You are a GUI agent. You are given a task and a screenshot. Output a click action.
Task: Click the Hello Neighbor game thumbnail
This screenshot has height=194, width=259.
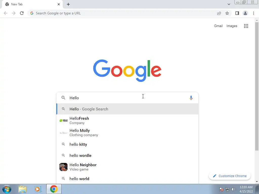(63, 167)
